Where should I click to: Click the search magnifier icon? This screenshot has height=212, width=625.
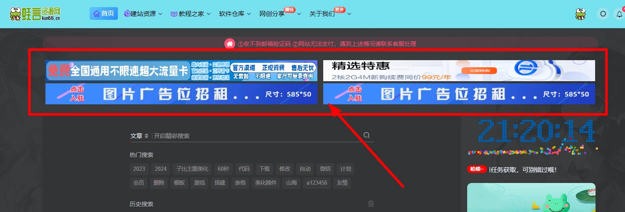(367, 135)
